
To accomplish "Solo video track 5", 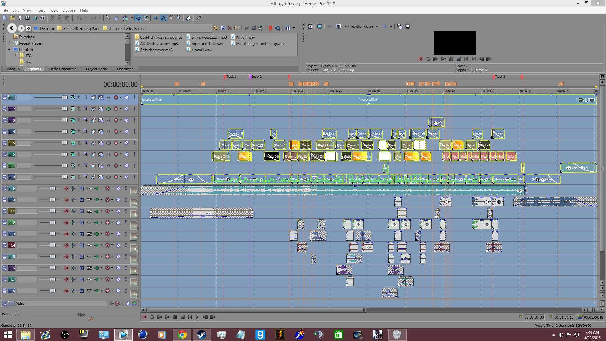I will [134, 143].
